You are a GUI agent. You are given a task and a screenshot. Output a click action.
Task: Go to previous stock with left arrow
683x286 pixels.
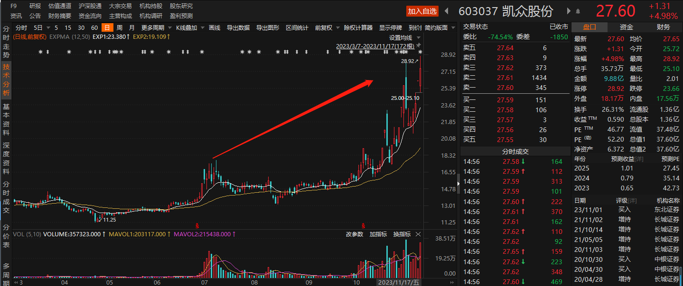pyautogui.click(x=447, y=11)
